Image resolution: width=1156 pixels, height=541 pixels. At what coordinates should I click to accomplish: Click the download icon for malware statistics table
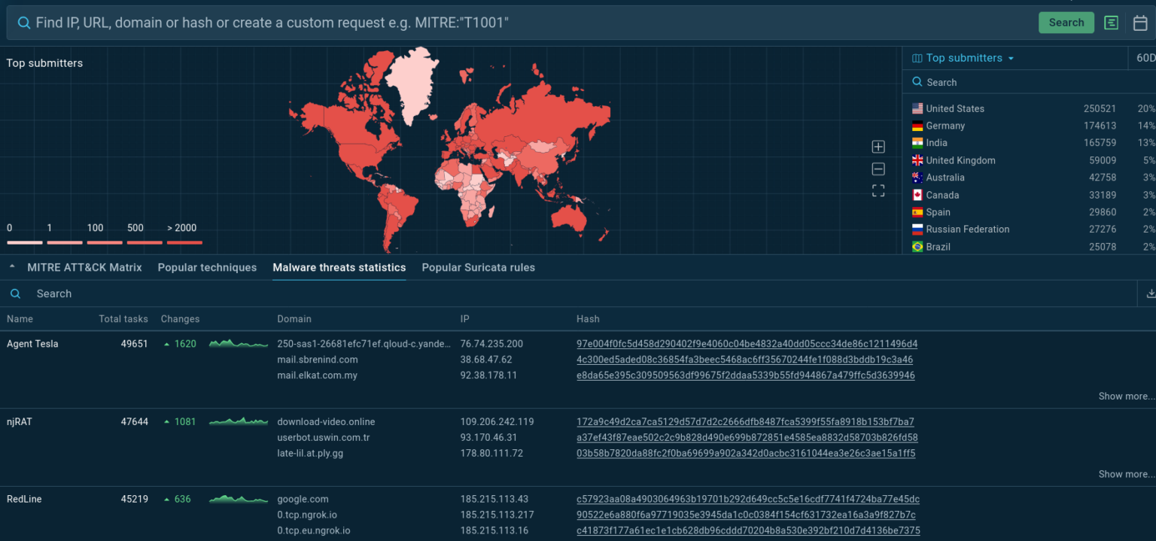click(x=1150, y=293)
